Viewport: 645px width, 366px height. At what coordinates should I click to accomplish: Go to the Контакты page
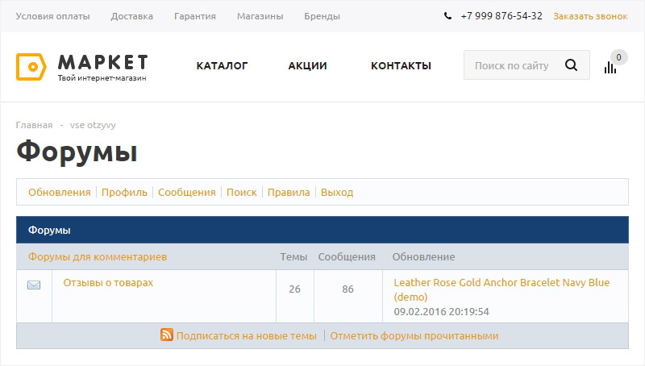pyautogui.click(x=401, y=66)
